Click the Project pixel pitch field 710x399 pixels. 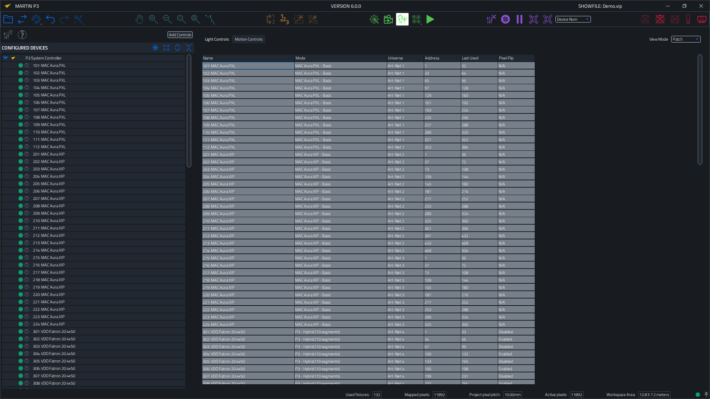coord(512,395)
